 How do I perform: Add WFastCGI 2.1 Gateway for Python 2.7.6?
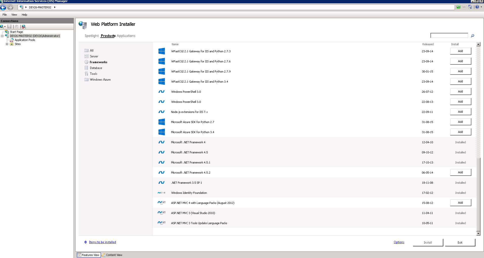[460, 61]
